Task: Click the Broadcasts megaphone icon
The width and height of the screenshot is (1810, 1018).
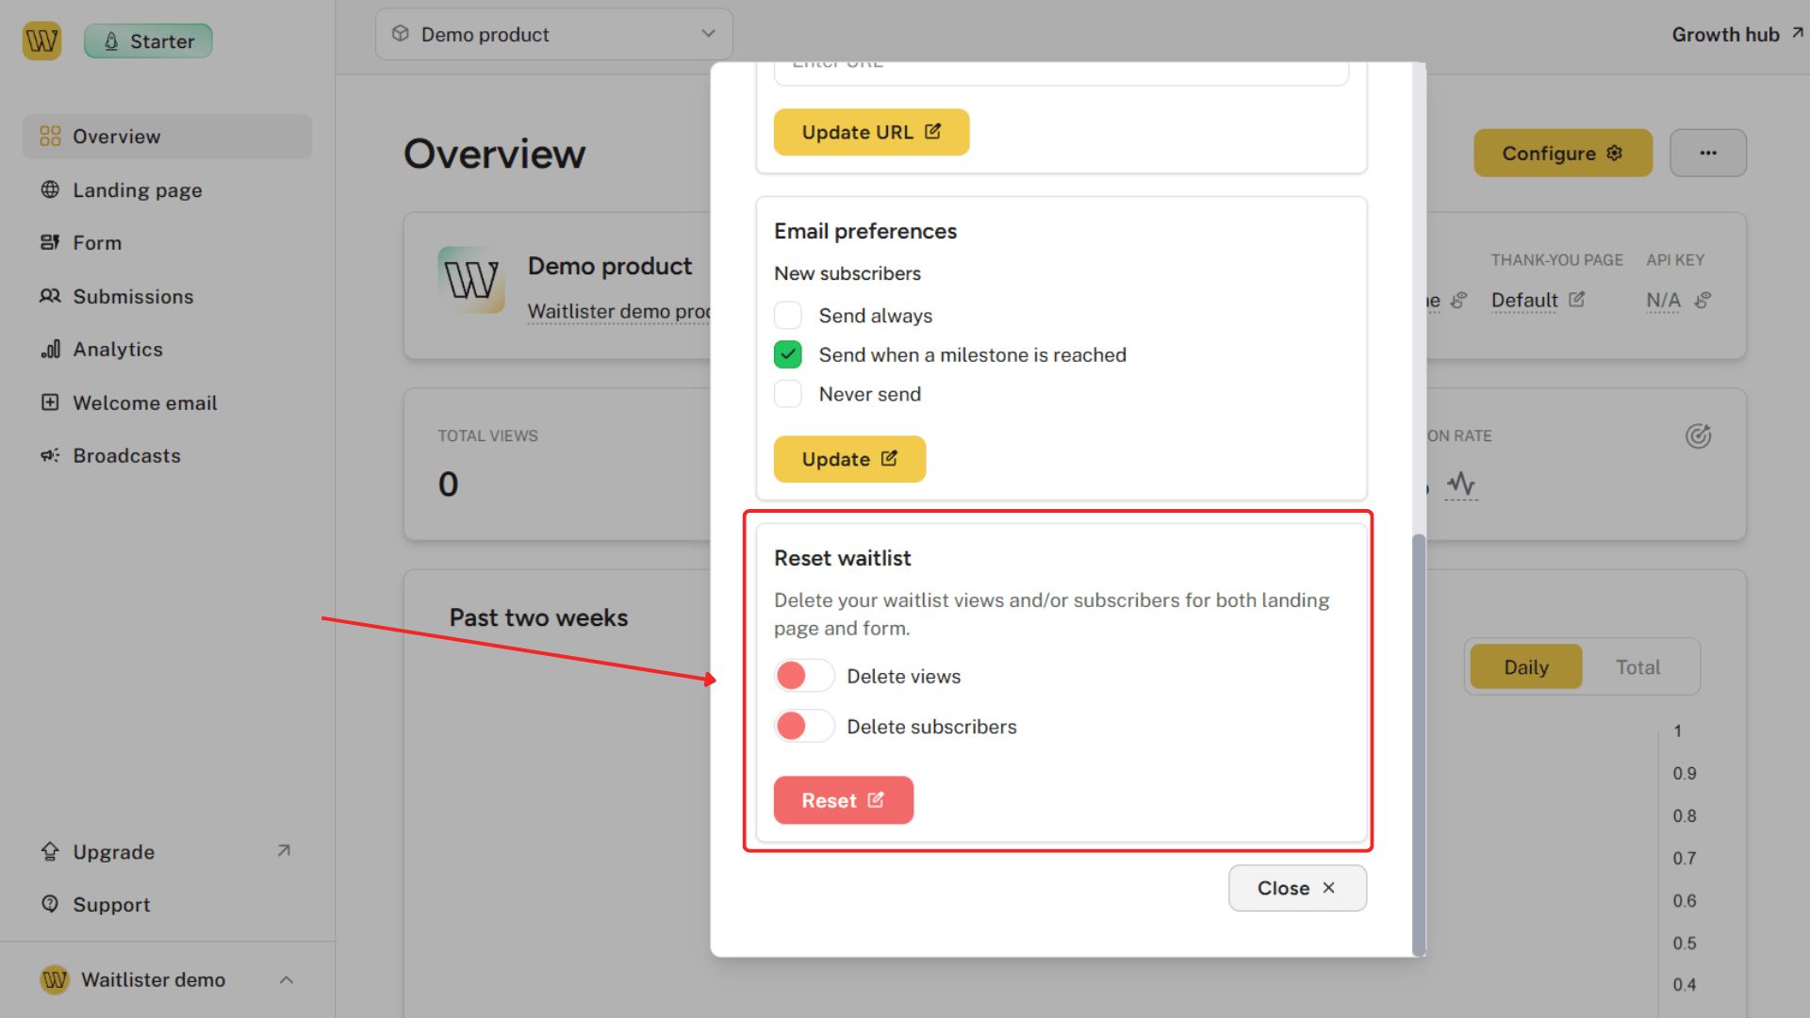Action: pos(50,455)
